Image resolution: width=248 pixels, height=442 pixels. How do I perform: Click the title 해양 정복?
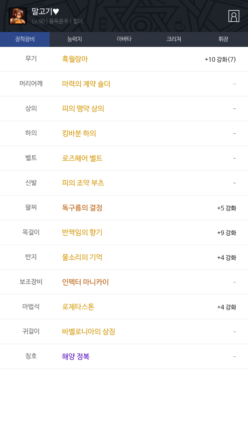coord(76,356)
